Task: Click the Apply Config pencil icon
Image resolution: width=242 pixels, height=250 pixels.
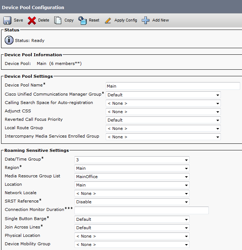Action: pyautogui.click(x=108, y=20)
